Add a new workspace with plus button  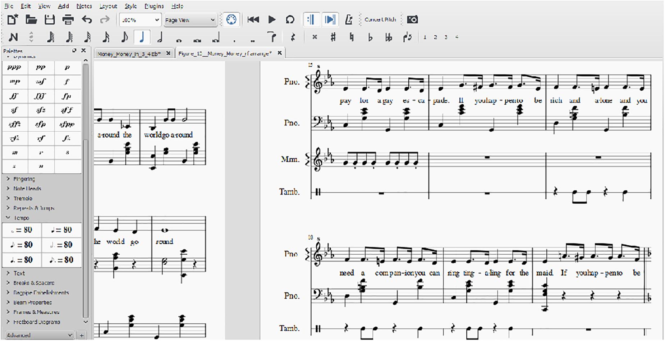tap(82, 335)
